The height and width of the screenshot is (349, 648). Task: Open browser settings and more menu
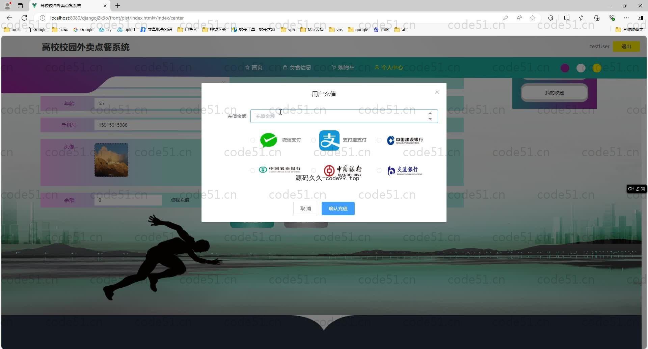pos(626,18)
